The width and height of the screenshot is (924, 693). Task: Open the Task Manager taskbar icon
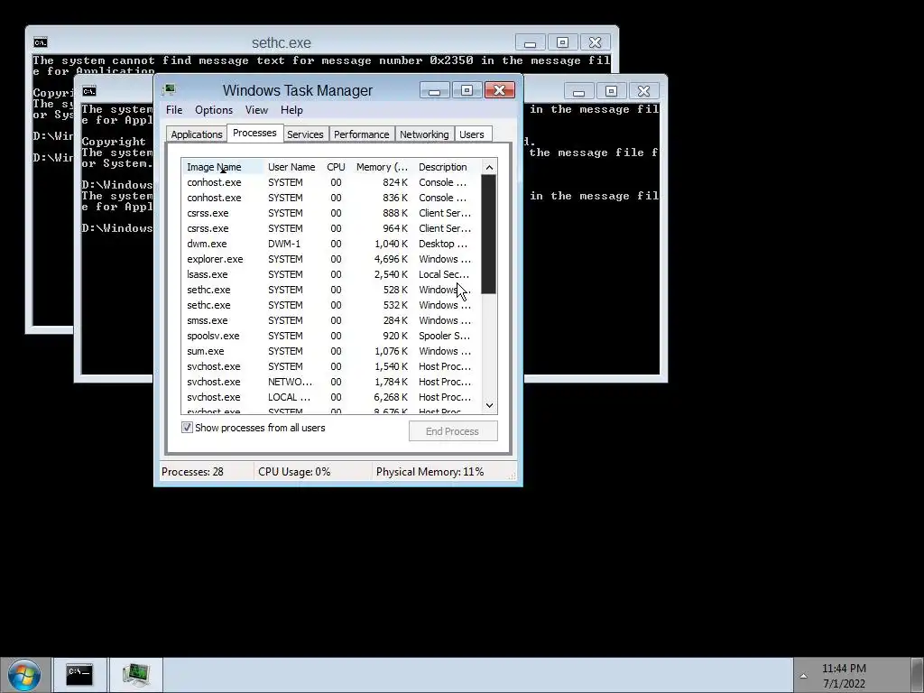(136, 675)
